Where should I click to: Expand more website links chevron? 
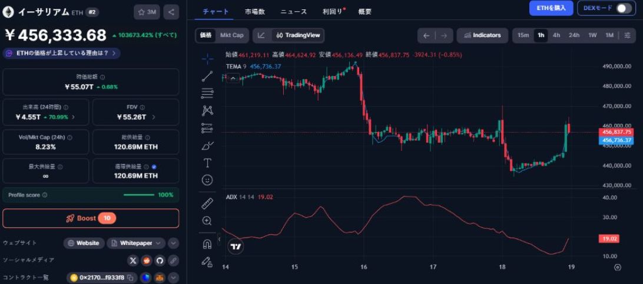pyautogui.click(x=174, y=243)
